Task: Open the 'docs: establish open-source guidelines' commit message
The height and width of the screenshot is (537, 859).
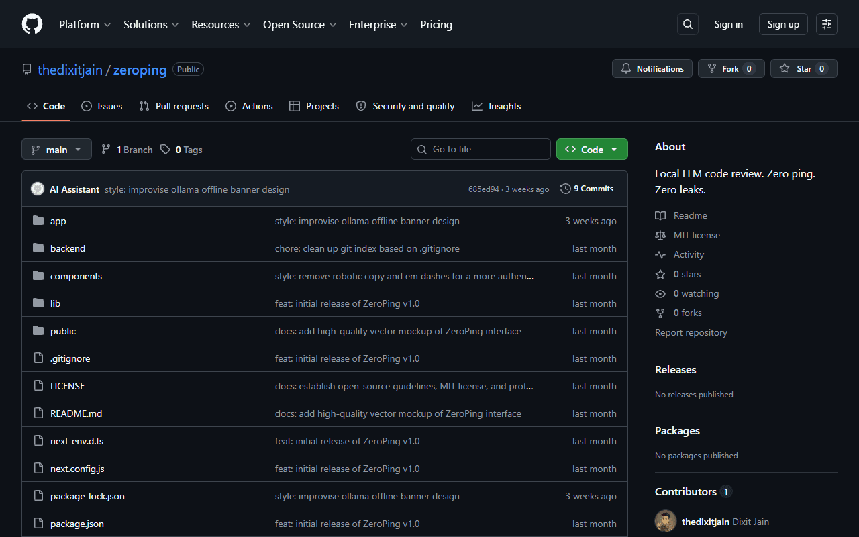Action: (x=405, y=386)
